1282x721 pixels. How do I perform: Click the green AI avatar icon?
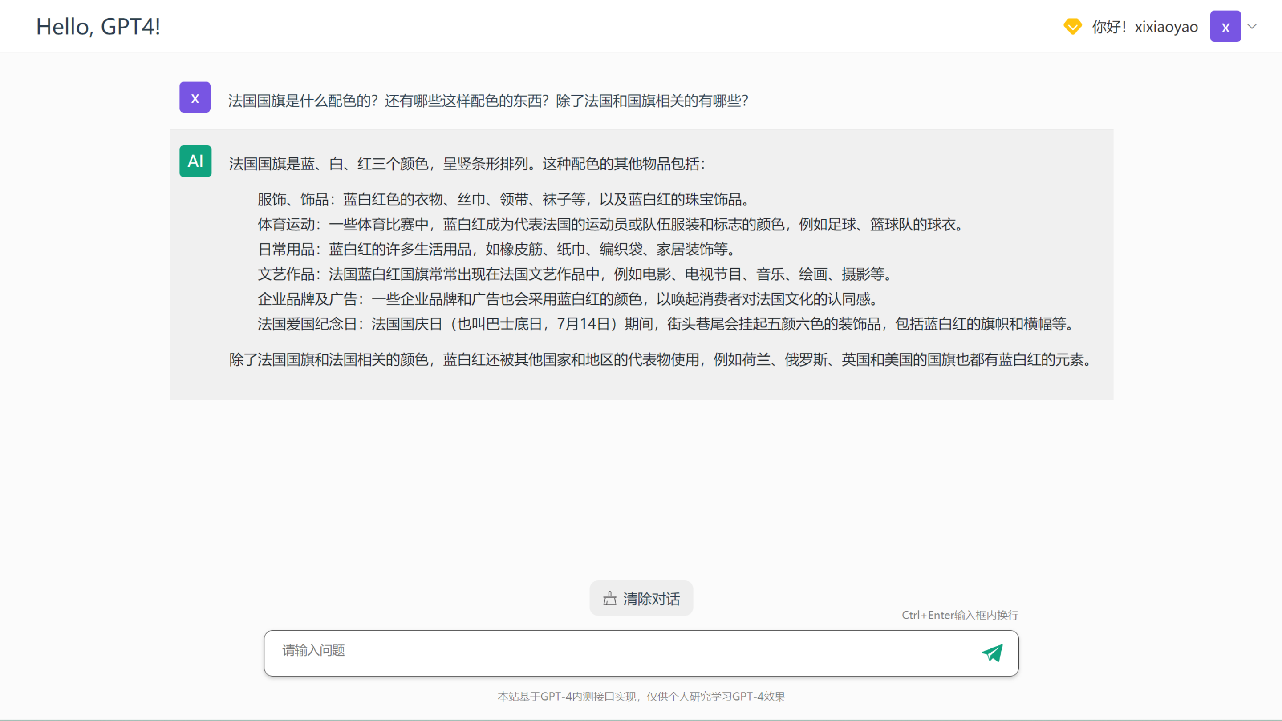(x=195, y=161)
